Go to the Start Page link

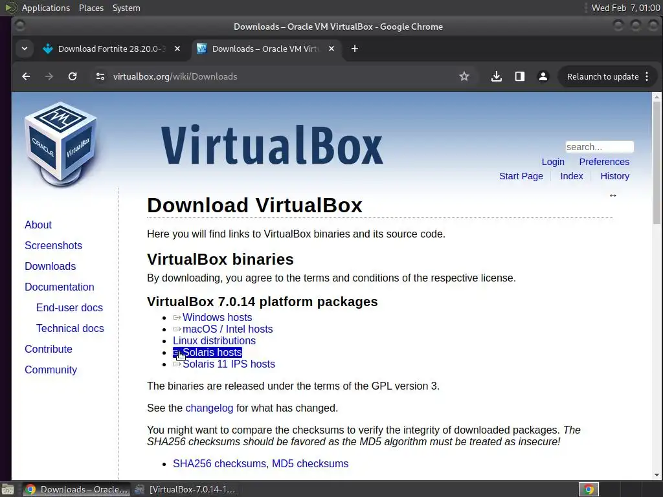tap(521, 176)
